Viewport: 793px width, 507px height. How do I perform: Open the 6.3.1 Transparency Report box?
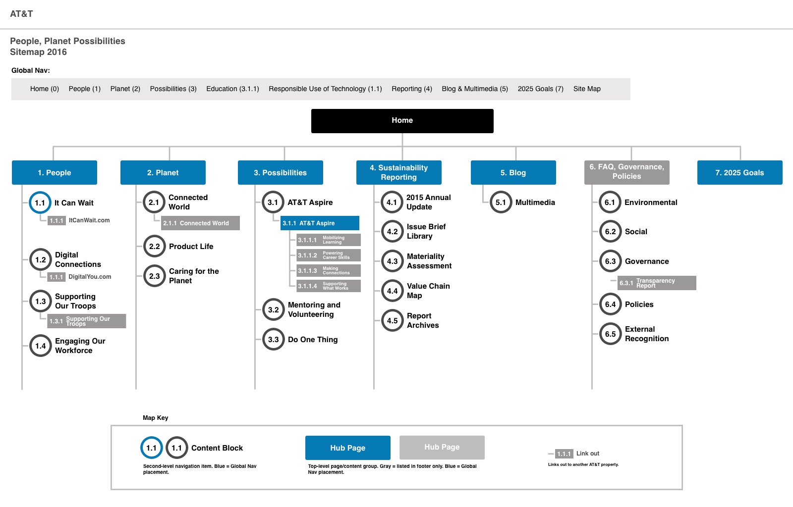(657, 283)
